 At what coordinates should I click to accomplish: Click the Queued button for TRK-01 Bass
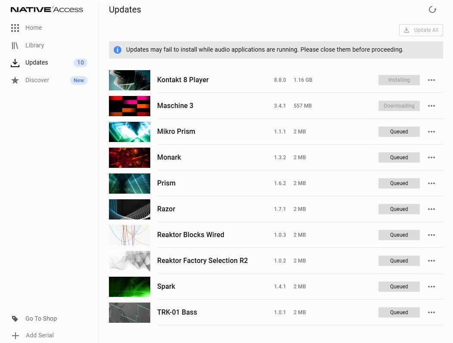pyautogui.click(x=399, y=312)
